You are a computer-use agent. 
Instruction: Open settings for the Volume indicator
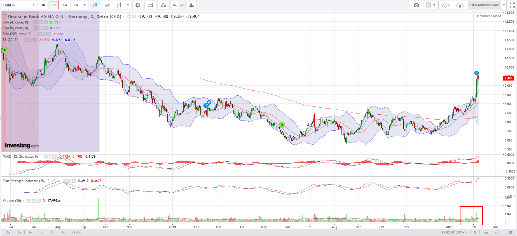coord(34,201)
